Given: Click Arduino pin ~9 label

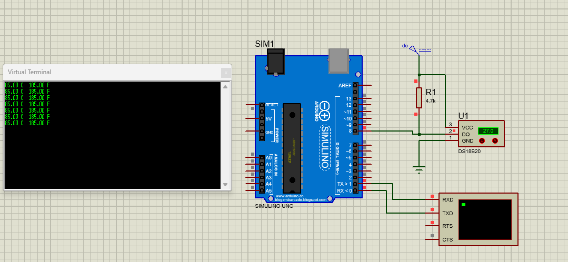Looking at the screenshot, I should click(x=348, y=125).
